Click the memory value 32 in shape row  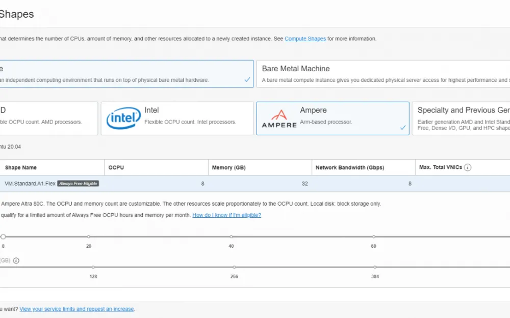point(305,184)
